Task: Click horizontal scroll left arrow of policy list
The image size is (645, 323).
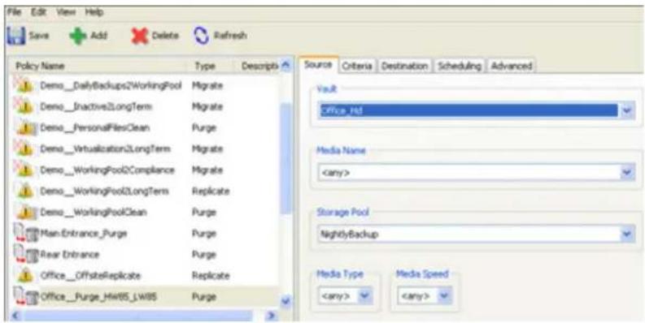Action: [15, 317]
